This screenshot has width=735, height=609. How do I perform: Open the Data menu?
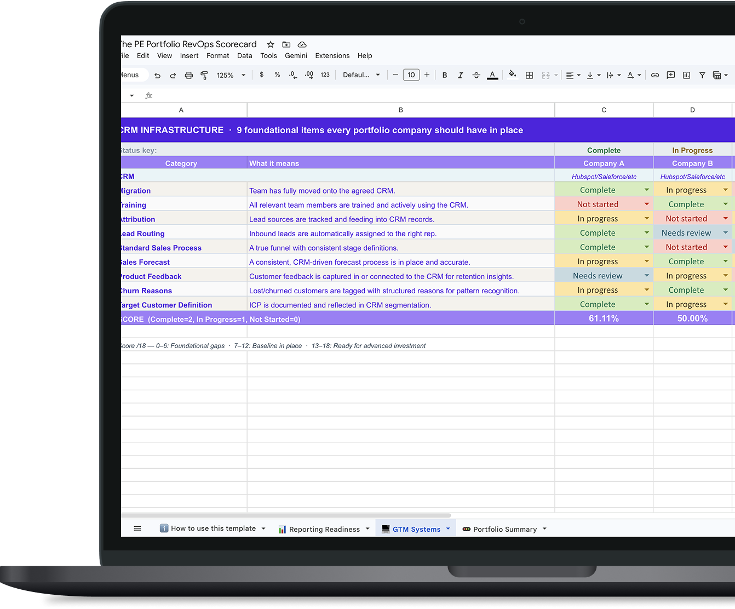click(x=245, y=56)
